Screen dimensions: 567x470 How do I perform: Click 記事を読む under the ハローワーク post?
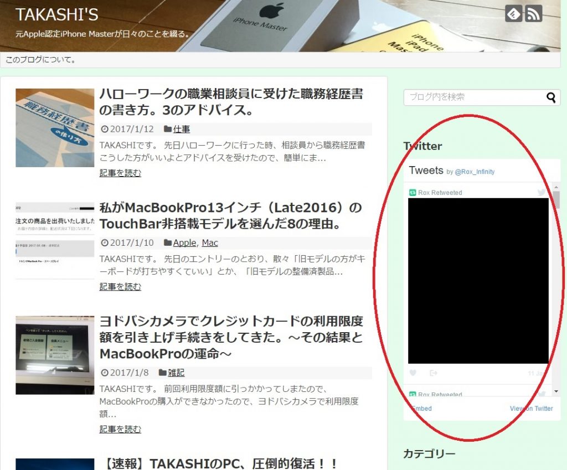(120, 173)
